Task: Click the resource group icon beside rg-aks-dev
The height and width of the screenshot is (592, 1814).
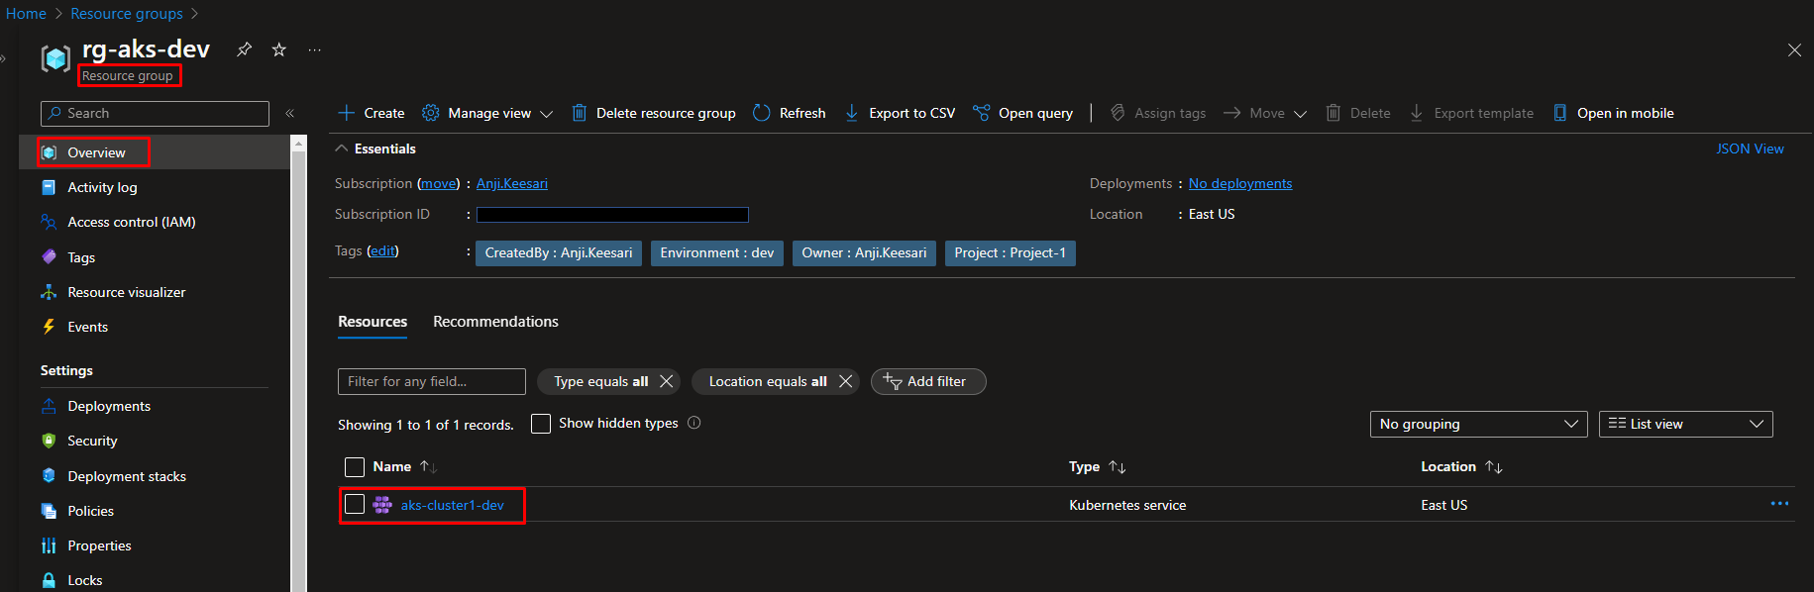Action: click(55, 58)
